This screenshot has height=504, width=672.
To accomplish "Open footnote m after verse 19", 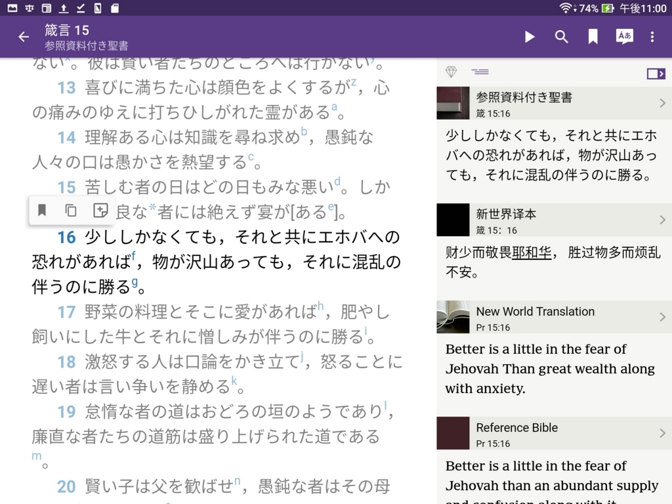I will (x=37, y=456).
